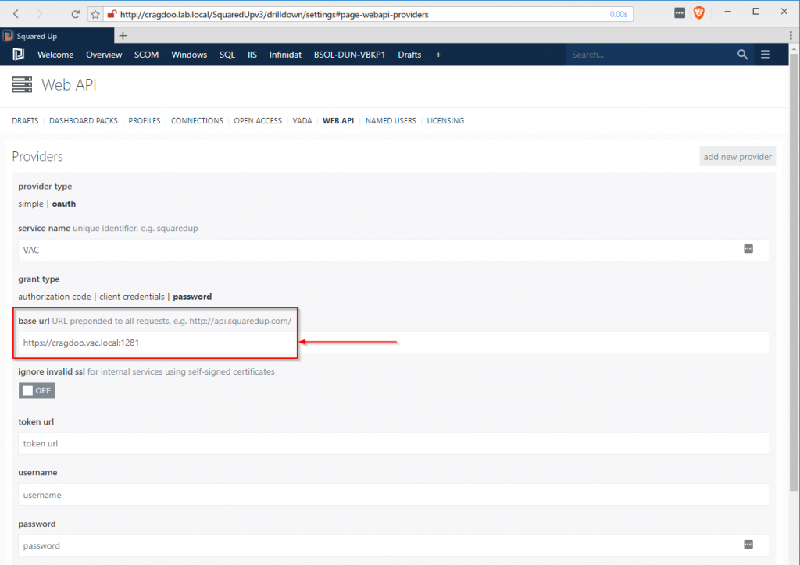Click the search magnifier icon
This screenshot has height=565, width=800.
(742, 55)
